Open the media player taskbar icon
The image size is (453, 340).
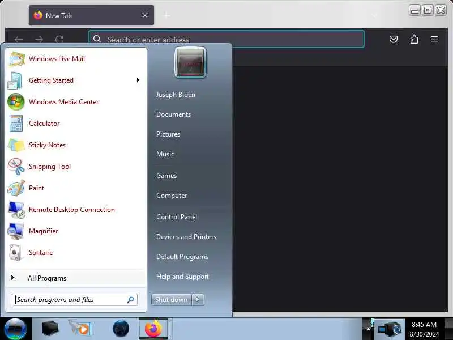point(80,329)
